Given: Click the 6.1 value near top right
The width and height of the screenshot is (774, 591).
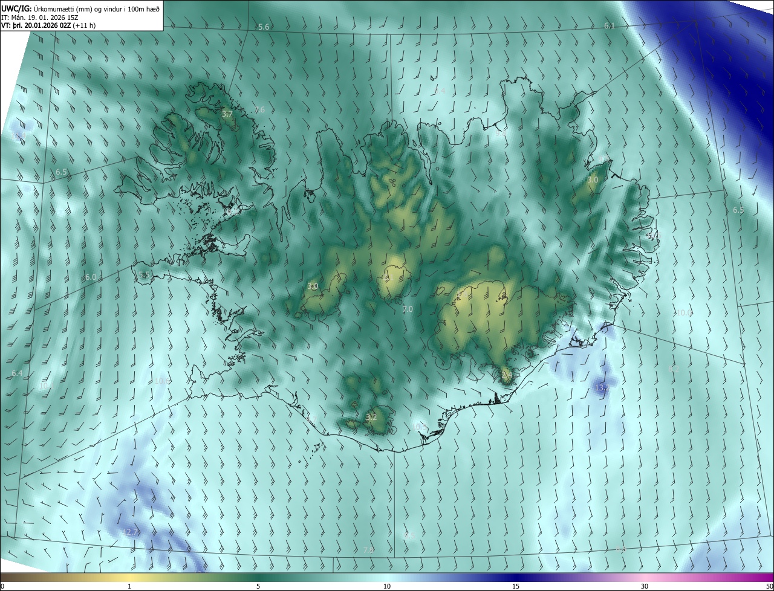Looking at the screenshot, I should pos(610,25).
